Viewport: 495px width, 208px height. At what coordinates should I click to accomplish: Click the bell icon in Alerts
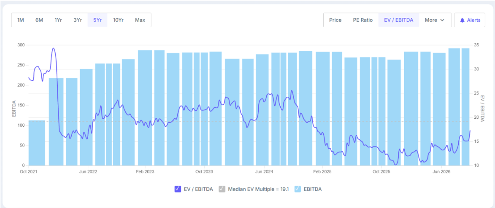(462, 20)
